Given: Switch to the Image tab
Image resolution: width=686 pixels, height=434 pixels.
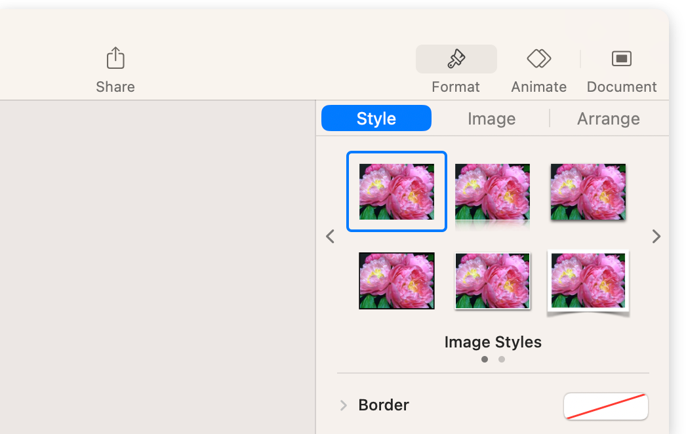Looking at the screenshot, I should click(491, 119).
